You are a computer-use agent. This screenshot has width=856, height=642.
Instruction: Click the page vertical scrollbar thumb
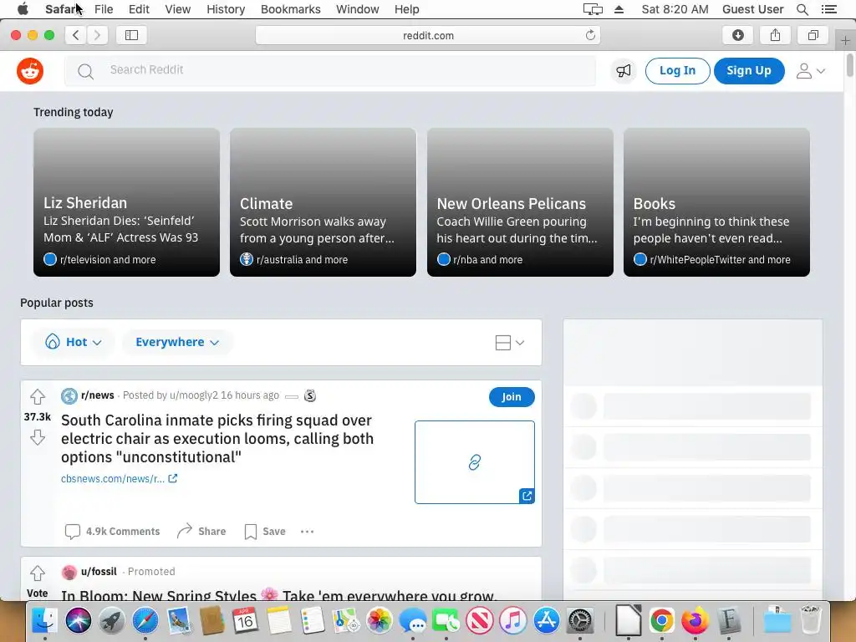[x=849, y=65]
